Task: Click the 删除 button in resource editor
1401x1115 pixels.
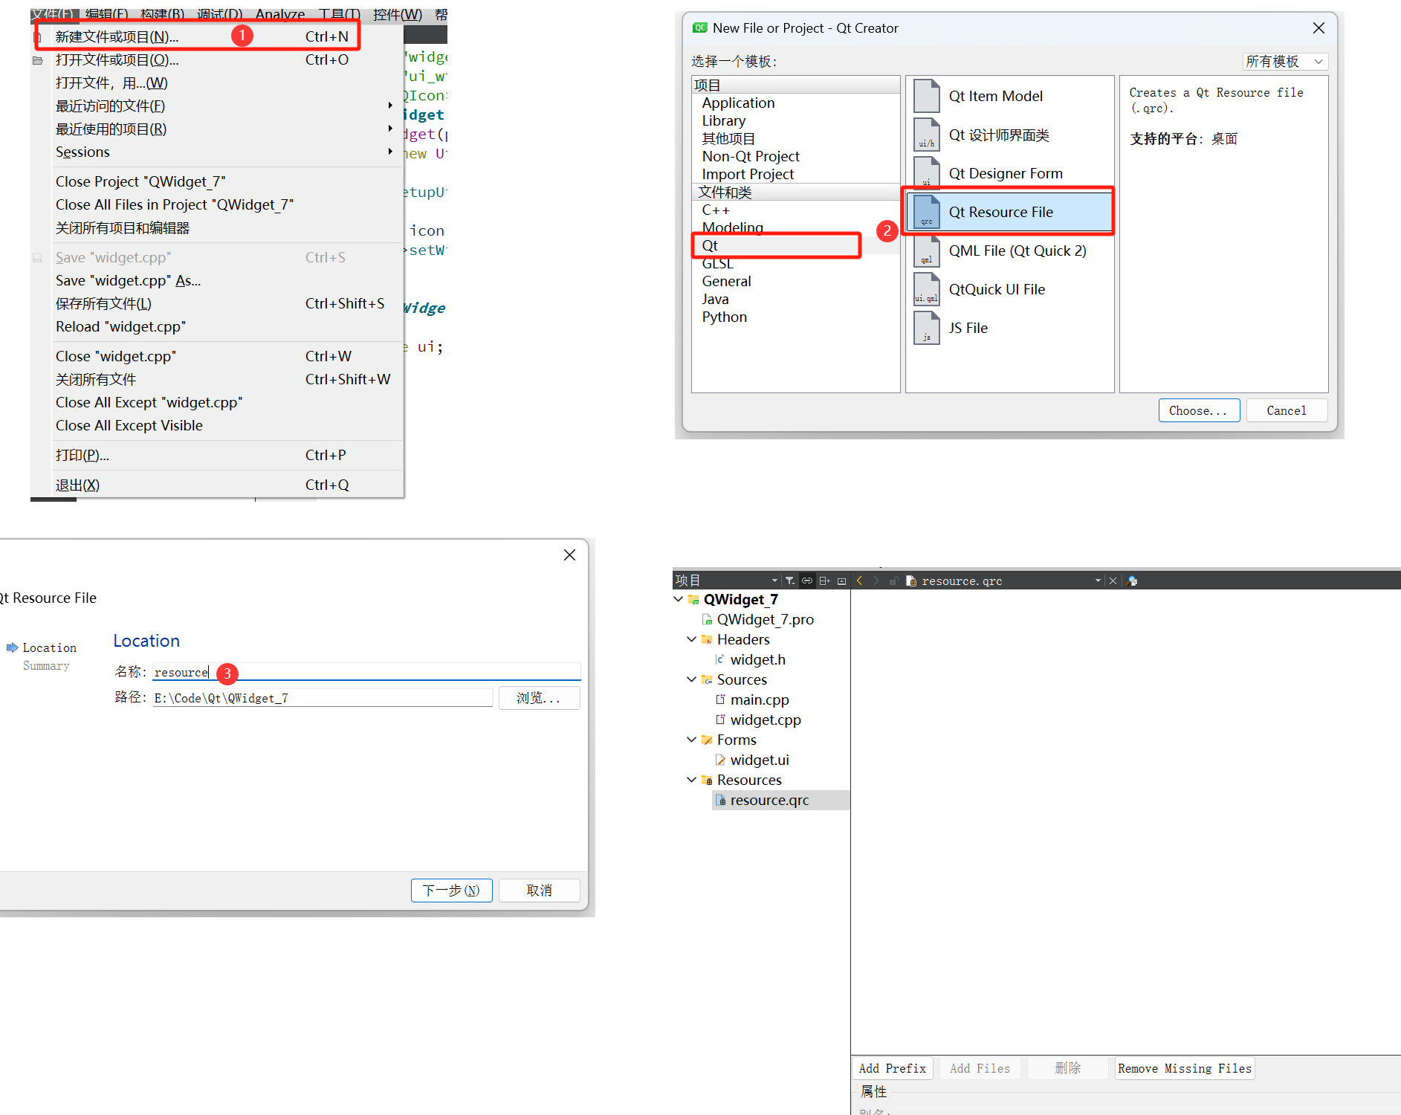Action: [1067, 1068]
